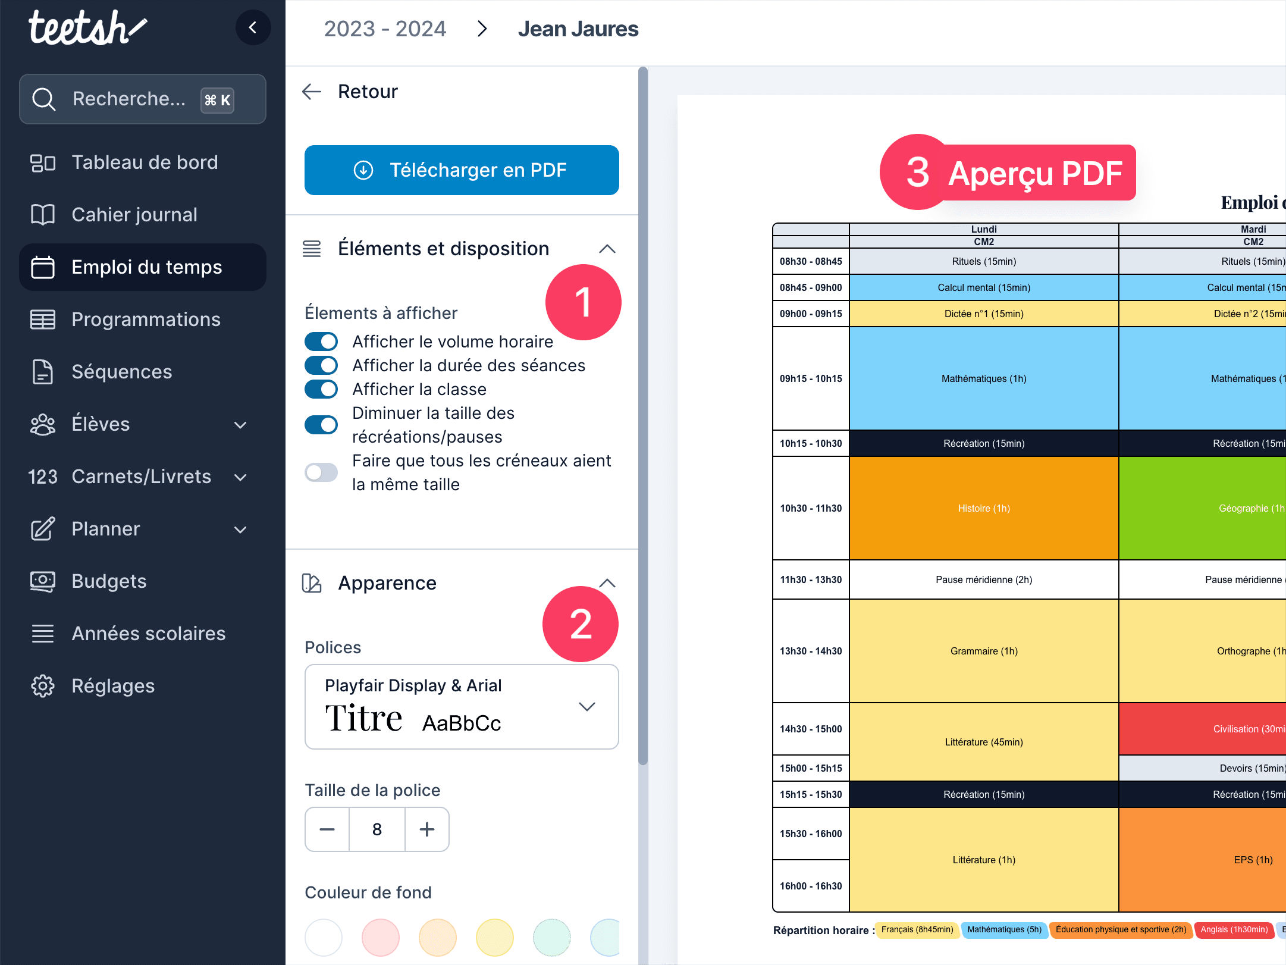Image resolution: width=1286 pixels, height=965 pixels.
Task: Click the Mathématiques (5h) legend tag
Action: pos(1004,930)
